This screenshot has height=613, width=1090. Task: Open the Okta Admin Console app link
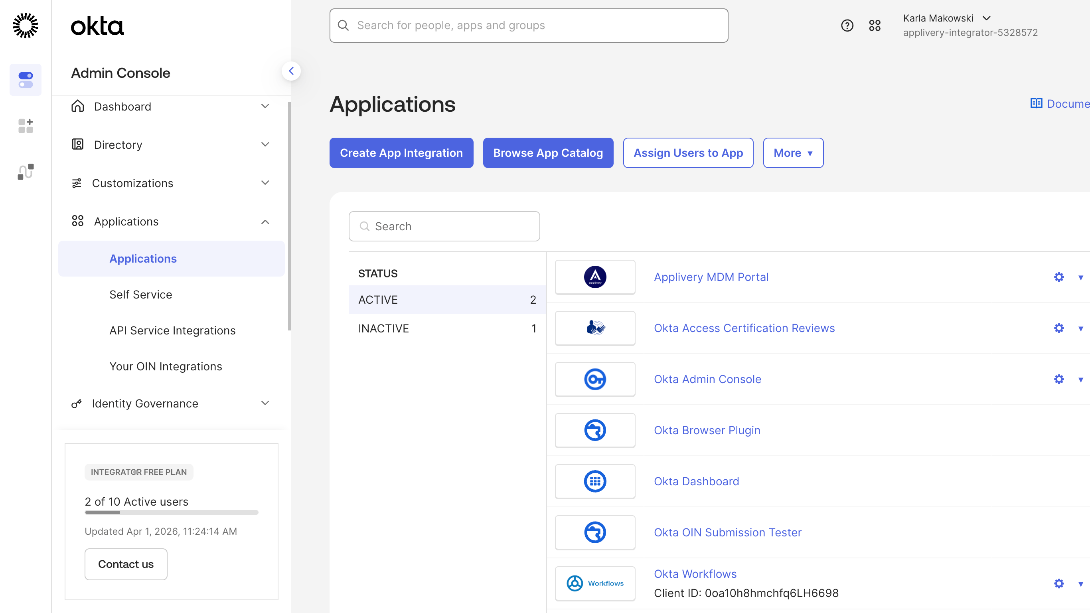(707, 379)
